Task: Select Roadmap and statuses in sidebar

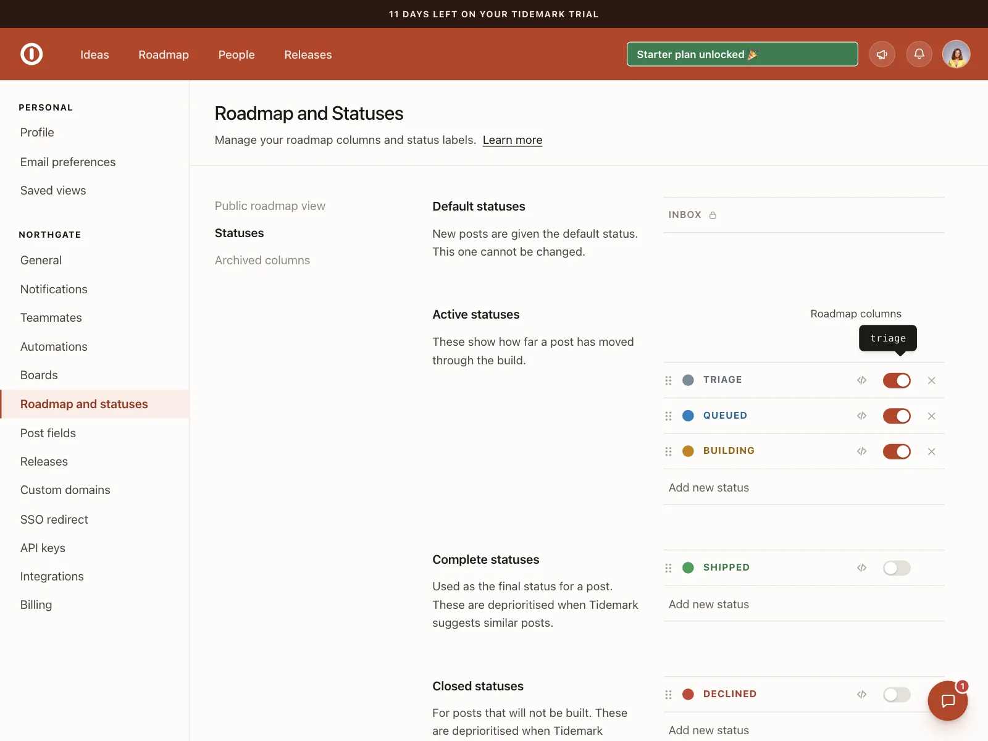Action: point(94,404)
